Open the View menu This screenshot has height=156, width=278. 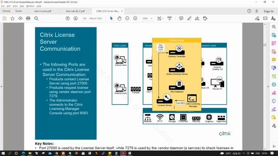pyautogui.click(x=15, y=6)
